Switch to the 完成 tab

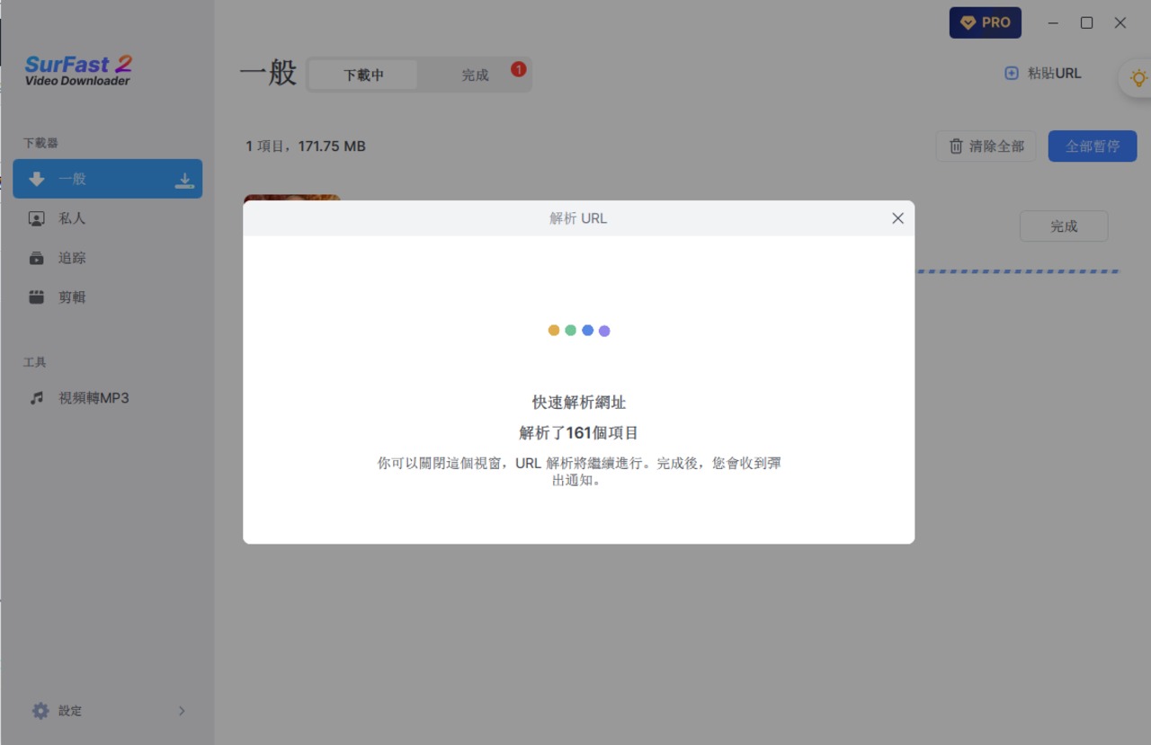(x=475, y=75)
